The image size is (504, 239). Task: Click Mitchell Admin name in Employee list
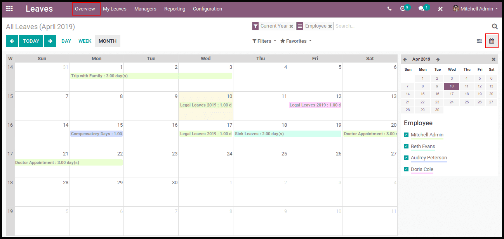coord(427,135)
